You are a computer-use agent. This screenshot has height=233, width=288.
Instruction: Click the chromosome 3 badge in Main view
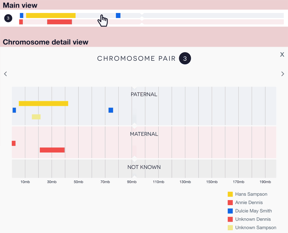pyautogui.click(x=8, y=18)
